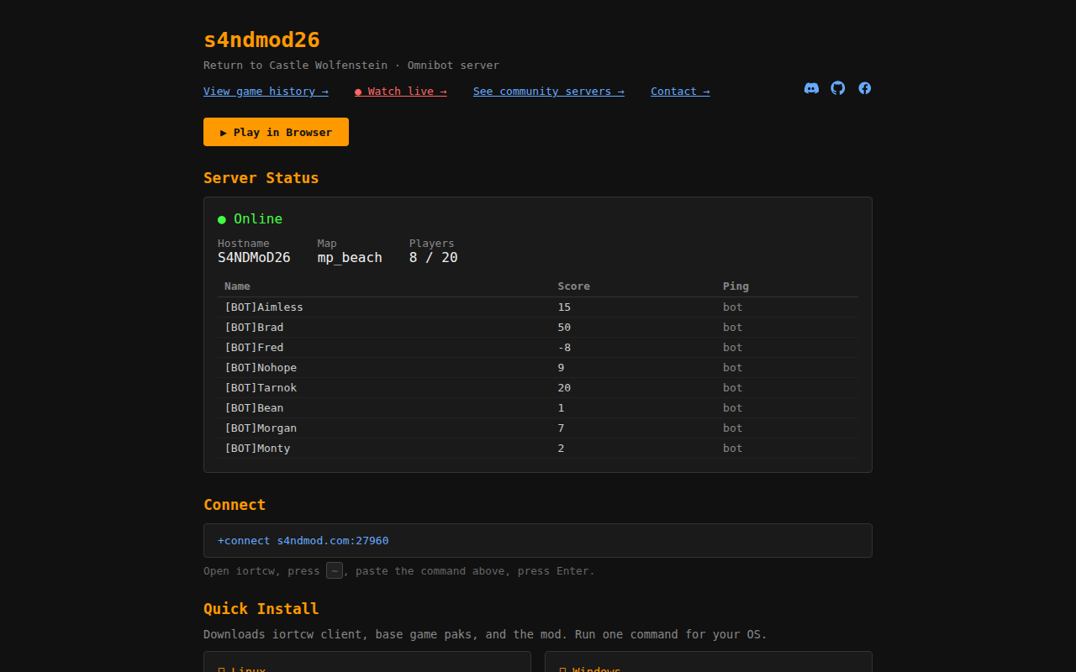The width and height of the screenshot is (1076, 672).
Task: Open the View game history link
Action: click(266, 91)
